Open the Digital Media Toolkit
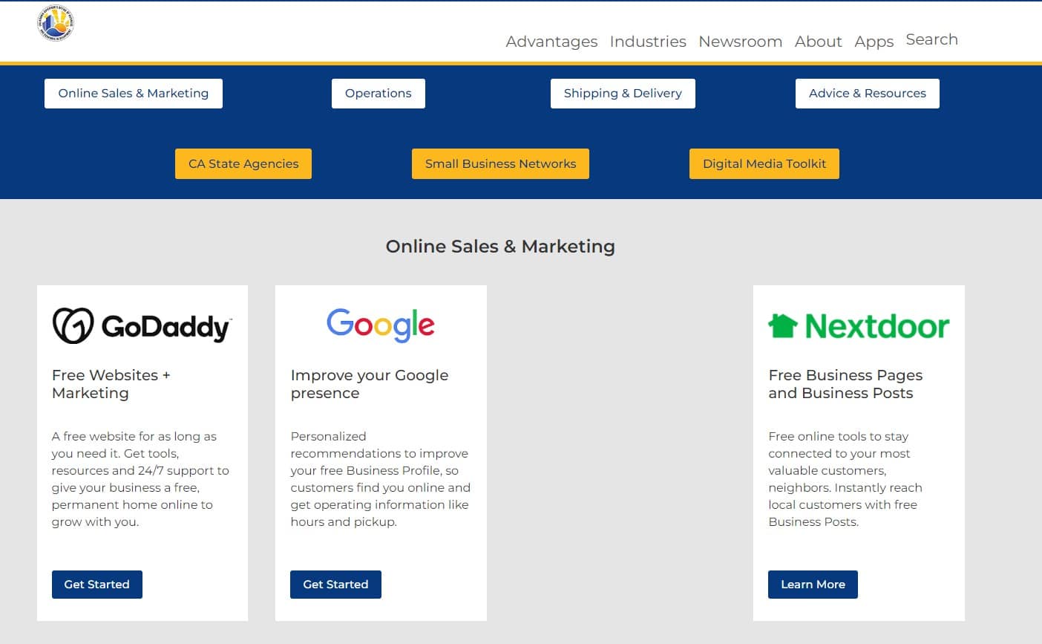1042x644 pixels. click(x=764, y=164)
